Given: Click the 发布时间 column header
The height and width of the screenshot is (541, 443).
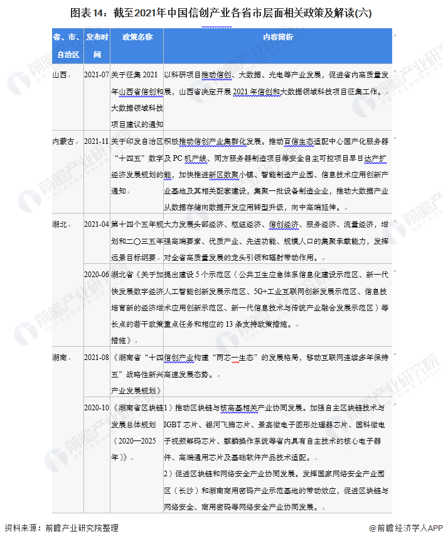Looking at the screenshot, I should [97, 45].
